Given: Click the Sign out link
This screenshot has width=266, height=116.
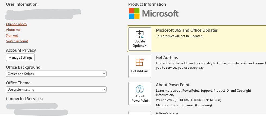Looking at the screenshot, I should (12, 35).
